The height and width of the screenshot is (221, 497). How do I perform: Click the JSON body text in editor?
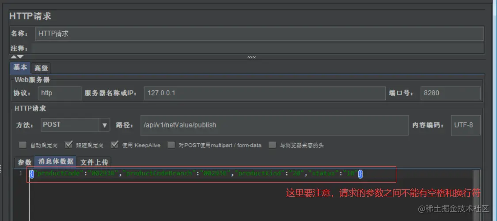click(196, 173)
